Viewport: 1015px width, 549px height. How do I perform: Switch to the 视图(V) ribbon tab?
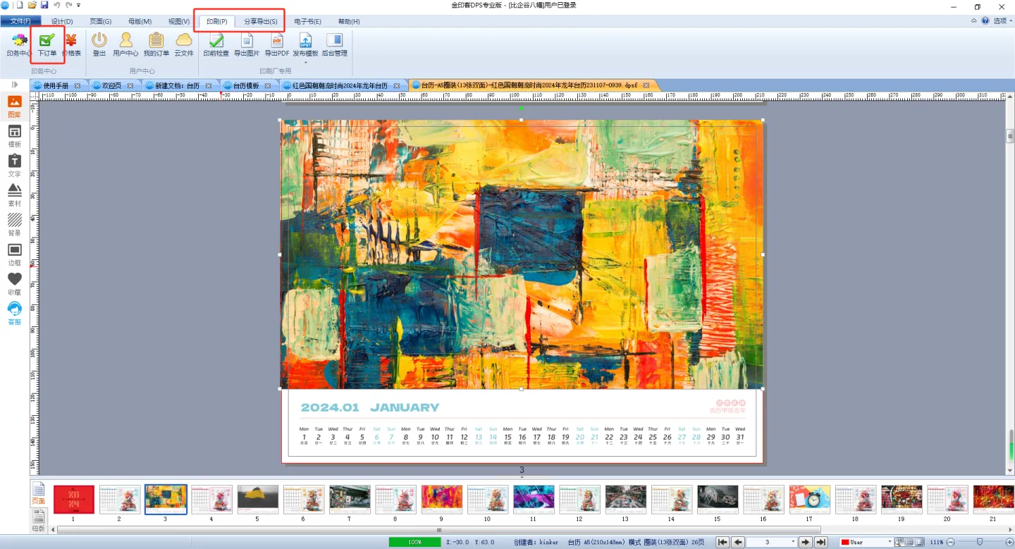click(179, 22)
